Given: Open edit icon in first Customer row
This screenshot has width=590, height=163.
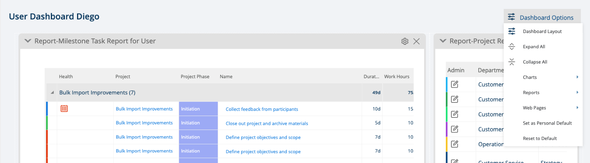Looking at the screenshot, I should [x=455, y=84].
